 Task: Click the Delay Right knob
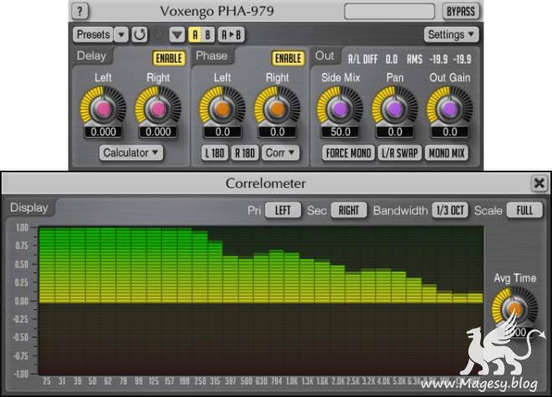coord(158,109)
